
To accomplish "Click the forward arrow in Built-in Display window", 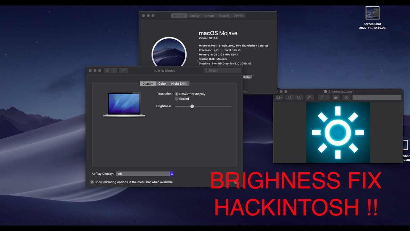I will click(114, 71).
